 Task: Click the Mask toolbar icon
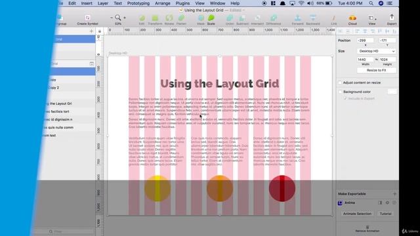pyautogui.click(x=201, y=18)
